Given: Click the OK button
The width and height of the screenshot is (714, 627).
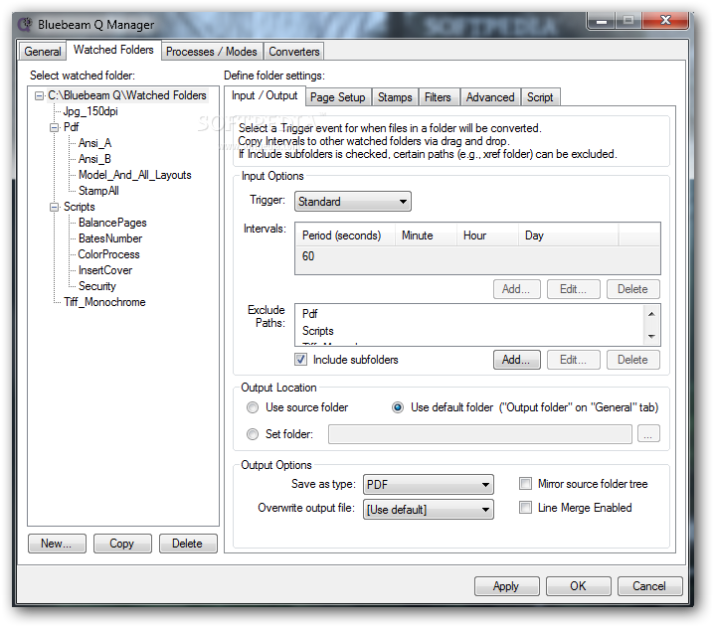Looking at the screenshot, I should [x=579, y=586].
